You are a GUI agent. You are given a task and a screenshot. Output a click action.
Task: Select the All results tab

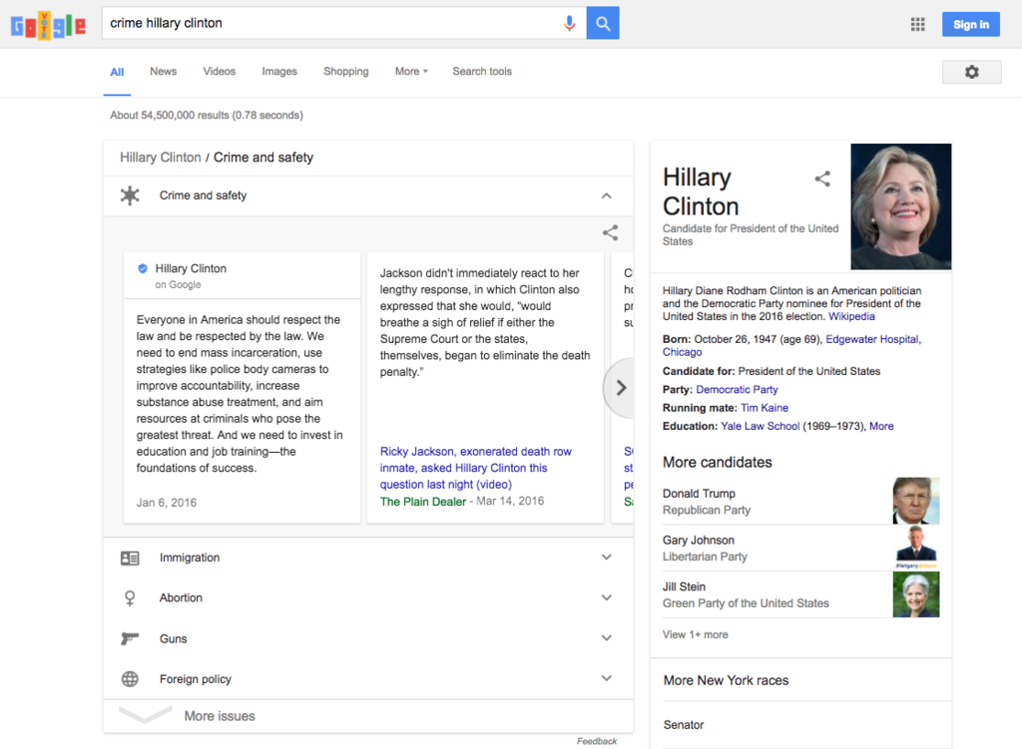point(117,72)
